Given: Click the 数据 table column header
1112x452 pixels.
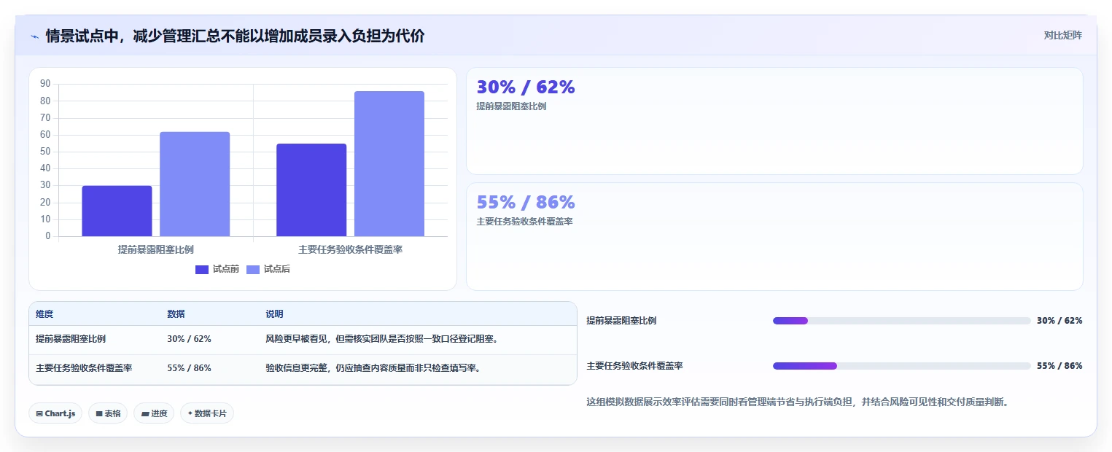Looking at the screenshot, I should [x=176, y=314].
